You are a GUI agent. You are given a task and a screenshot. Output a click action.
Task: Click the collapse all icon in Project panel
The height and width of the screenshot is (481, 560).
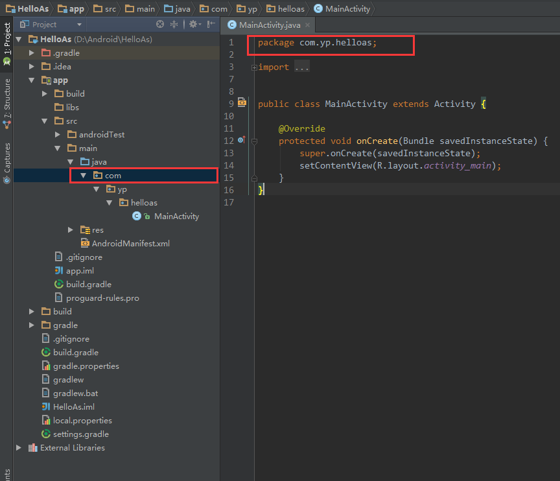(x=174, y=24)
